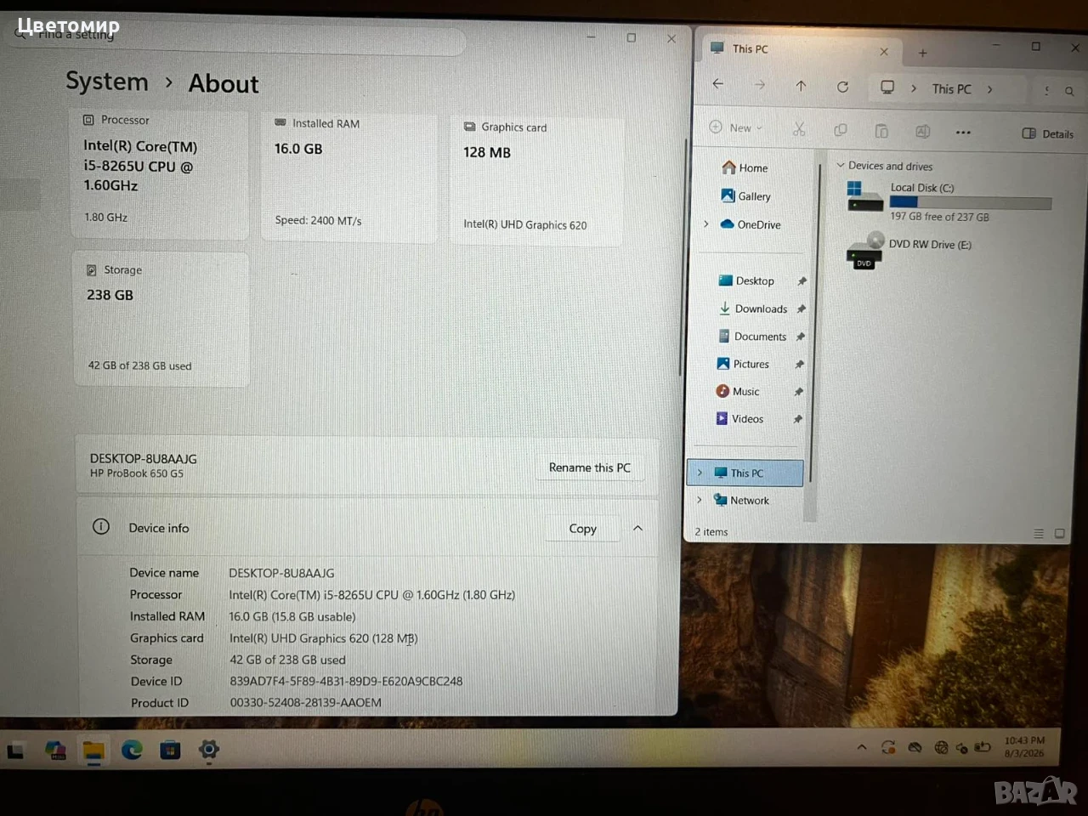The image size is (1088, 816).
Task: Launch Microsoft Edge from the taskbar
Action: pyautogui.click(x=132, y=750)
